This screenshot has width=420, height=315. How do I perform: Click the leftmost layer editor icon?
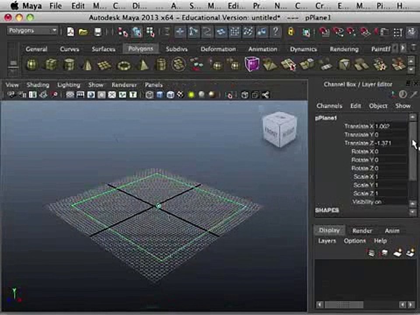pos(371,252)
